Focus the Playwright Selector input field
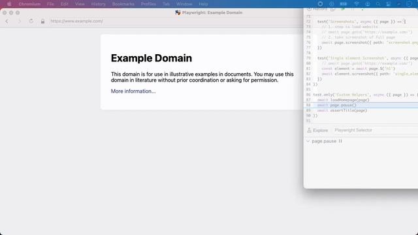This screenshot has width=418, height=235. (376, 131)
